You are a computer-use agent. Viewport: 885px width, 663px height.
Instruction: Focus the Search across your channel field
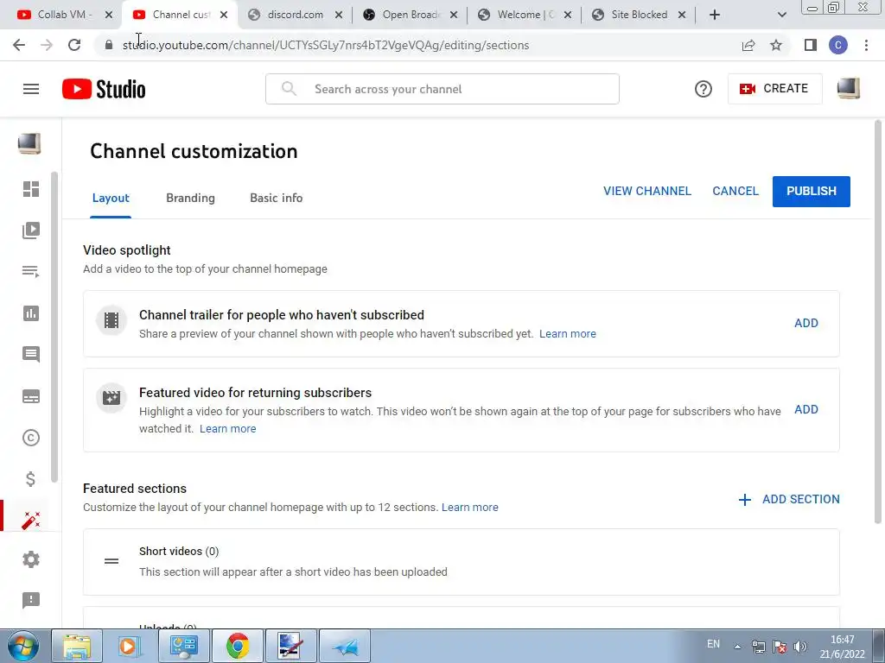[x=442, y=89]
